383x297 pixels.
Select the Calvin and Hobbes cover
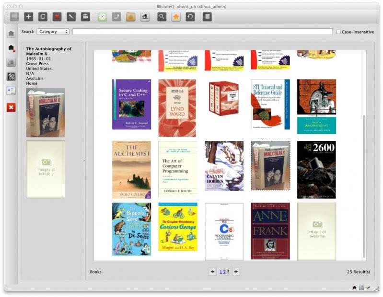coord(224,166)
